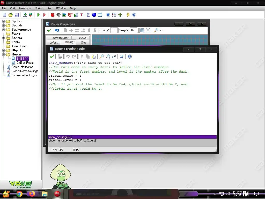Select extension packages green plus icon
Screen dimensions: 265x199
(120, 15)
